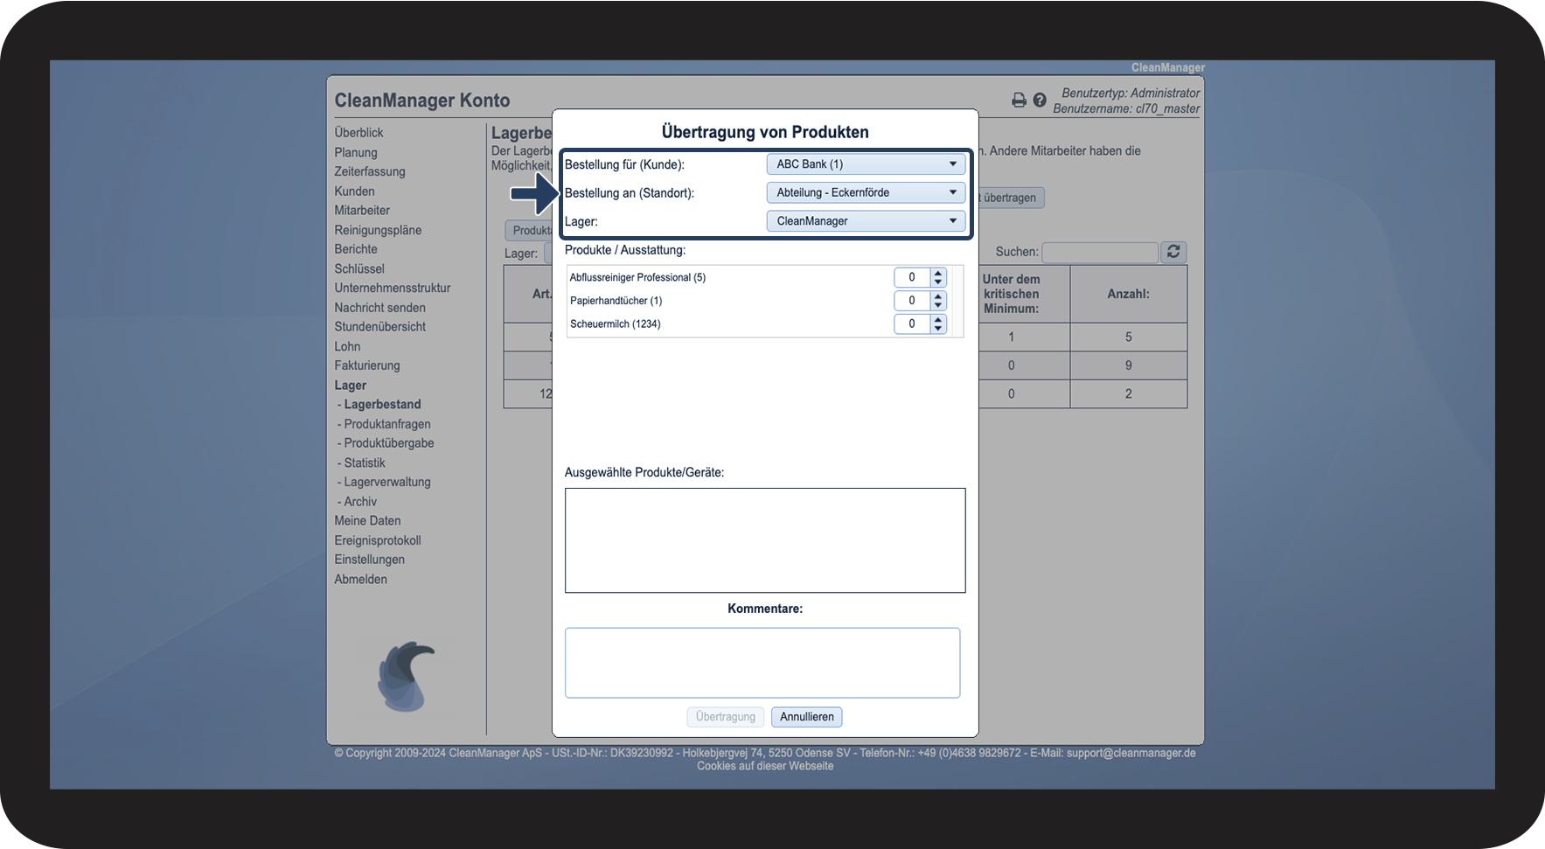1545x849 pixels.
Task: Increase Abflussreiniger Professional quantity by one
Action: pyautogui.click(x=938, y=273)
